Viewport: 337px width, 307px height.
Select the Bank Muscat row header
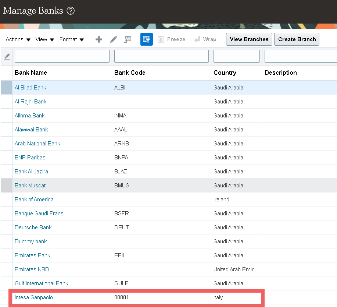6,186
